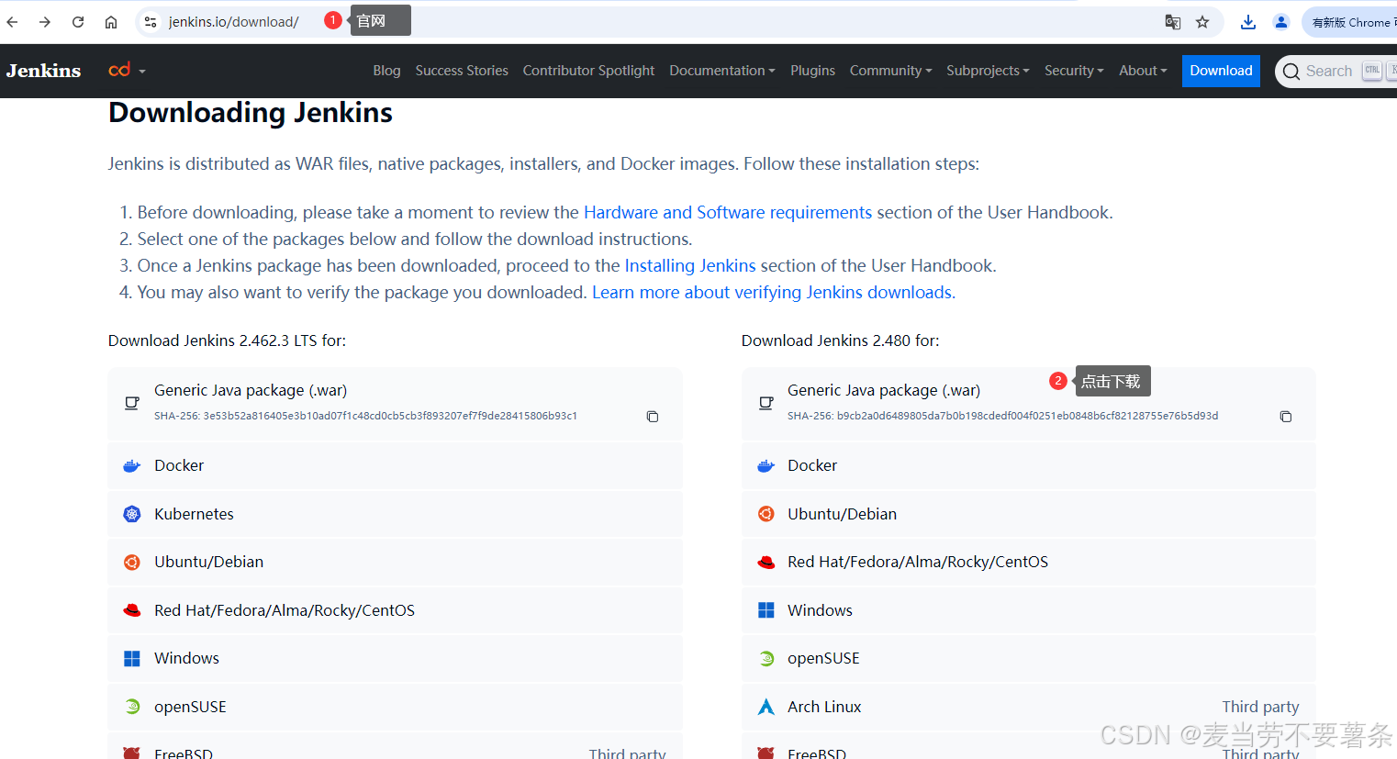Choose Docker icon under LTS downloads
This screenshot has height=759, width=1397.
(x=132, y=465)
